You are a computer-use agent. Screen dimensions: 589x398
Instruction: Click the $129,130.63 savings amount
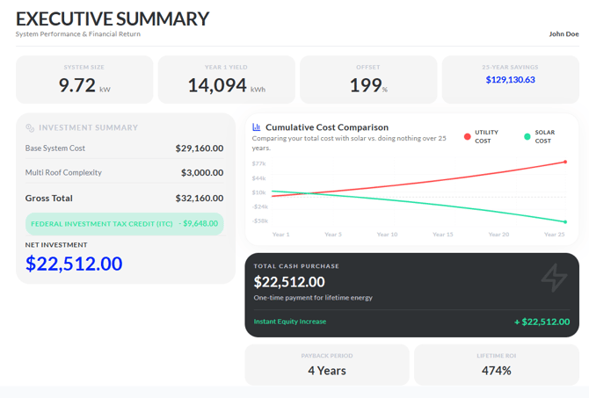pos(510,80)
